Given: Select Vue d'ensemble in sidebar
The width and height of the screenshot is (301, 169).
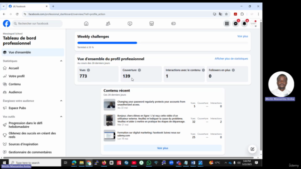Looking at the screenshot, I should (x=32, y=52).
